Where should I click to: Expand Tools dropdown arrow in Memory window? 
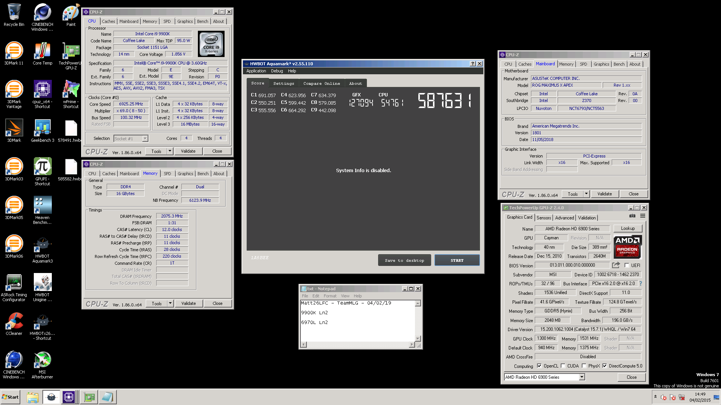(170, 303)
